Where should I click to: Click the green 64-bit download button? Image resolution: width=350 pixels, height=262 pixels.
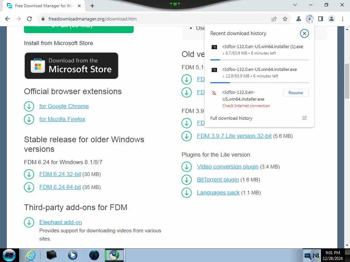[x=79, y=29]
